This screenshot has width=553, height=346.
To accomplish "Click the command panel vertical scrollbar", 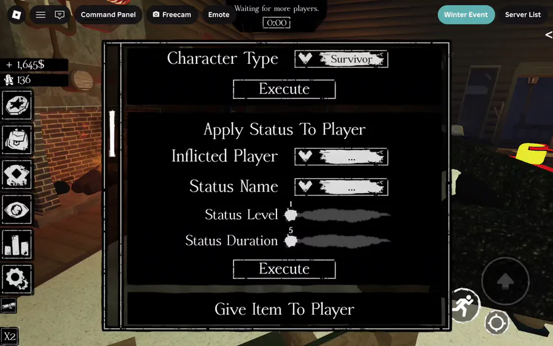I will tap(112, 134).
